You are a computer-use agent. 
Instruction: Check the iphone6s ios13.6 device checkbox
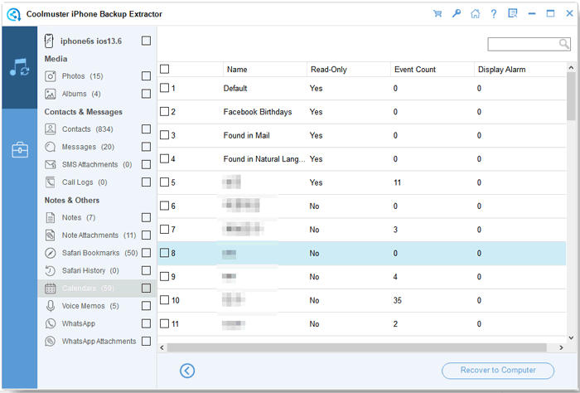point(146,41)
